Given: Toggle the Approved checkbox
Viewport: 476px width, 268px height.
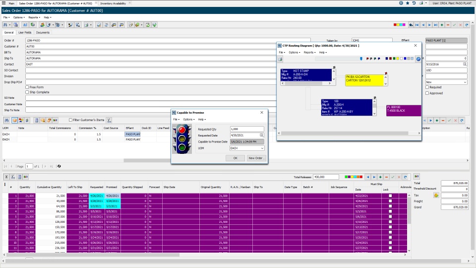Looking at the screenshot, I should pyautogui.click(x=427, y=93).
